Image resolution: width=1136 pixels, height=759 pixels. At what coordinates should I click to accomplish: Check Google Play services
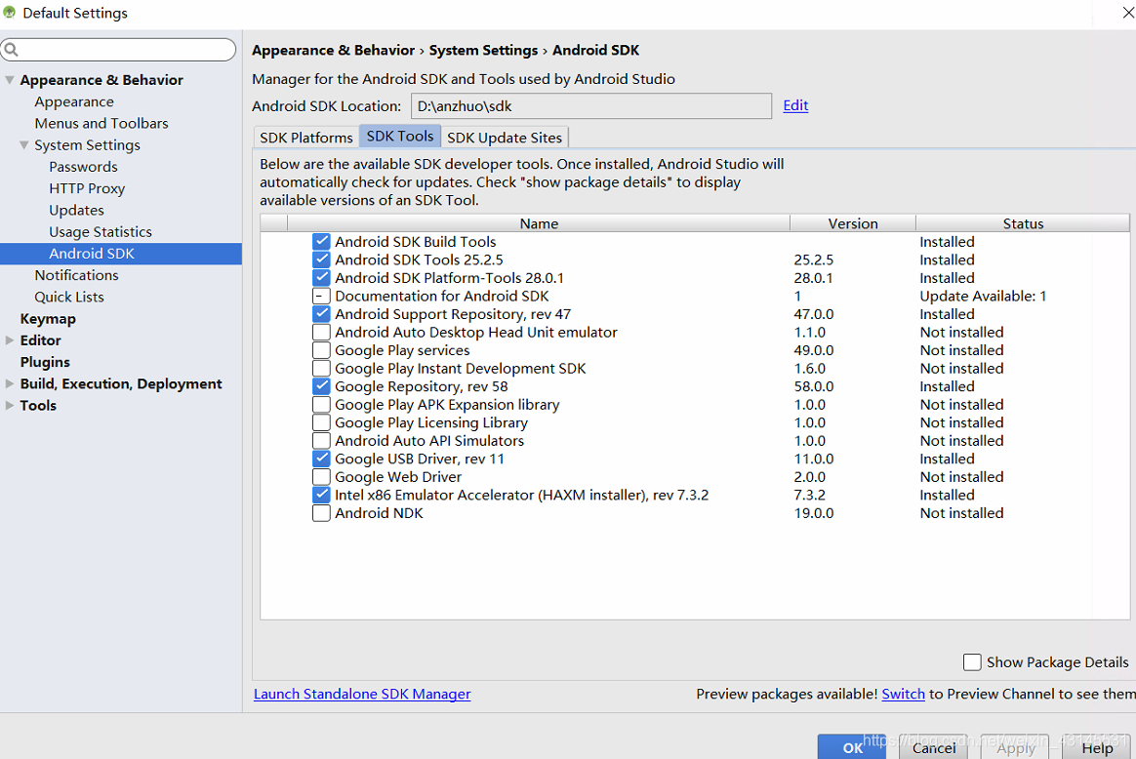click(x=321, y=350)
